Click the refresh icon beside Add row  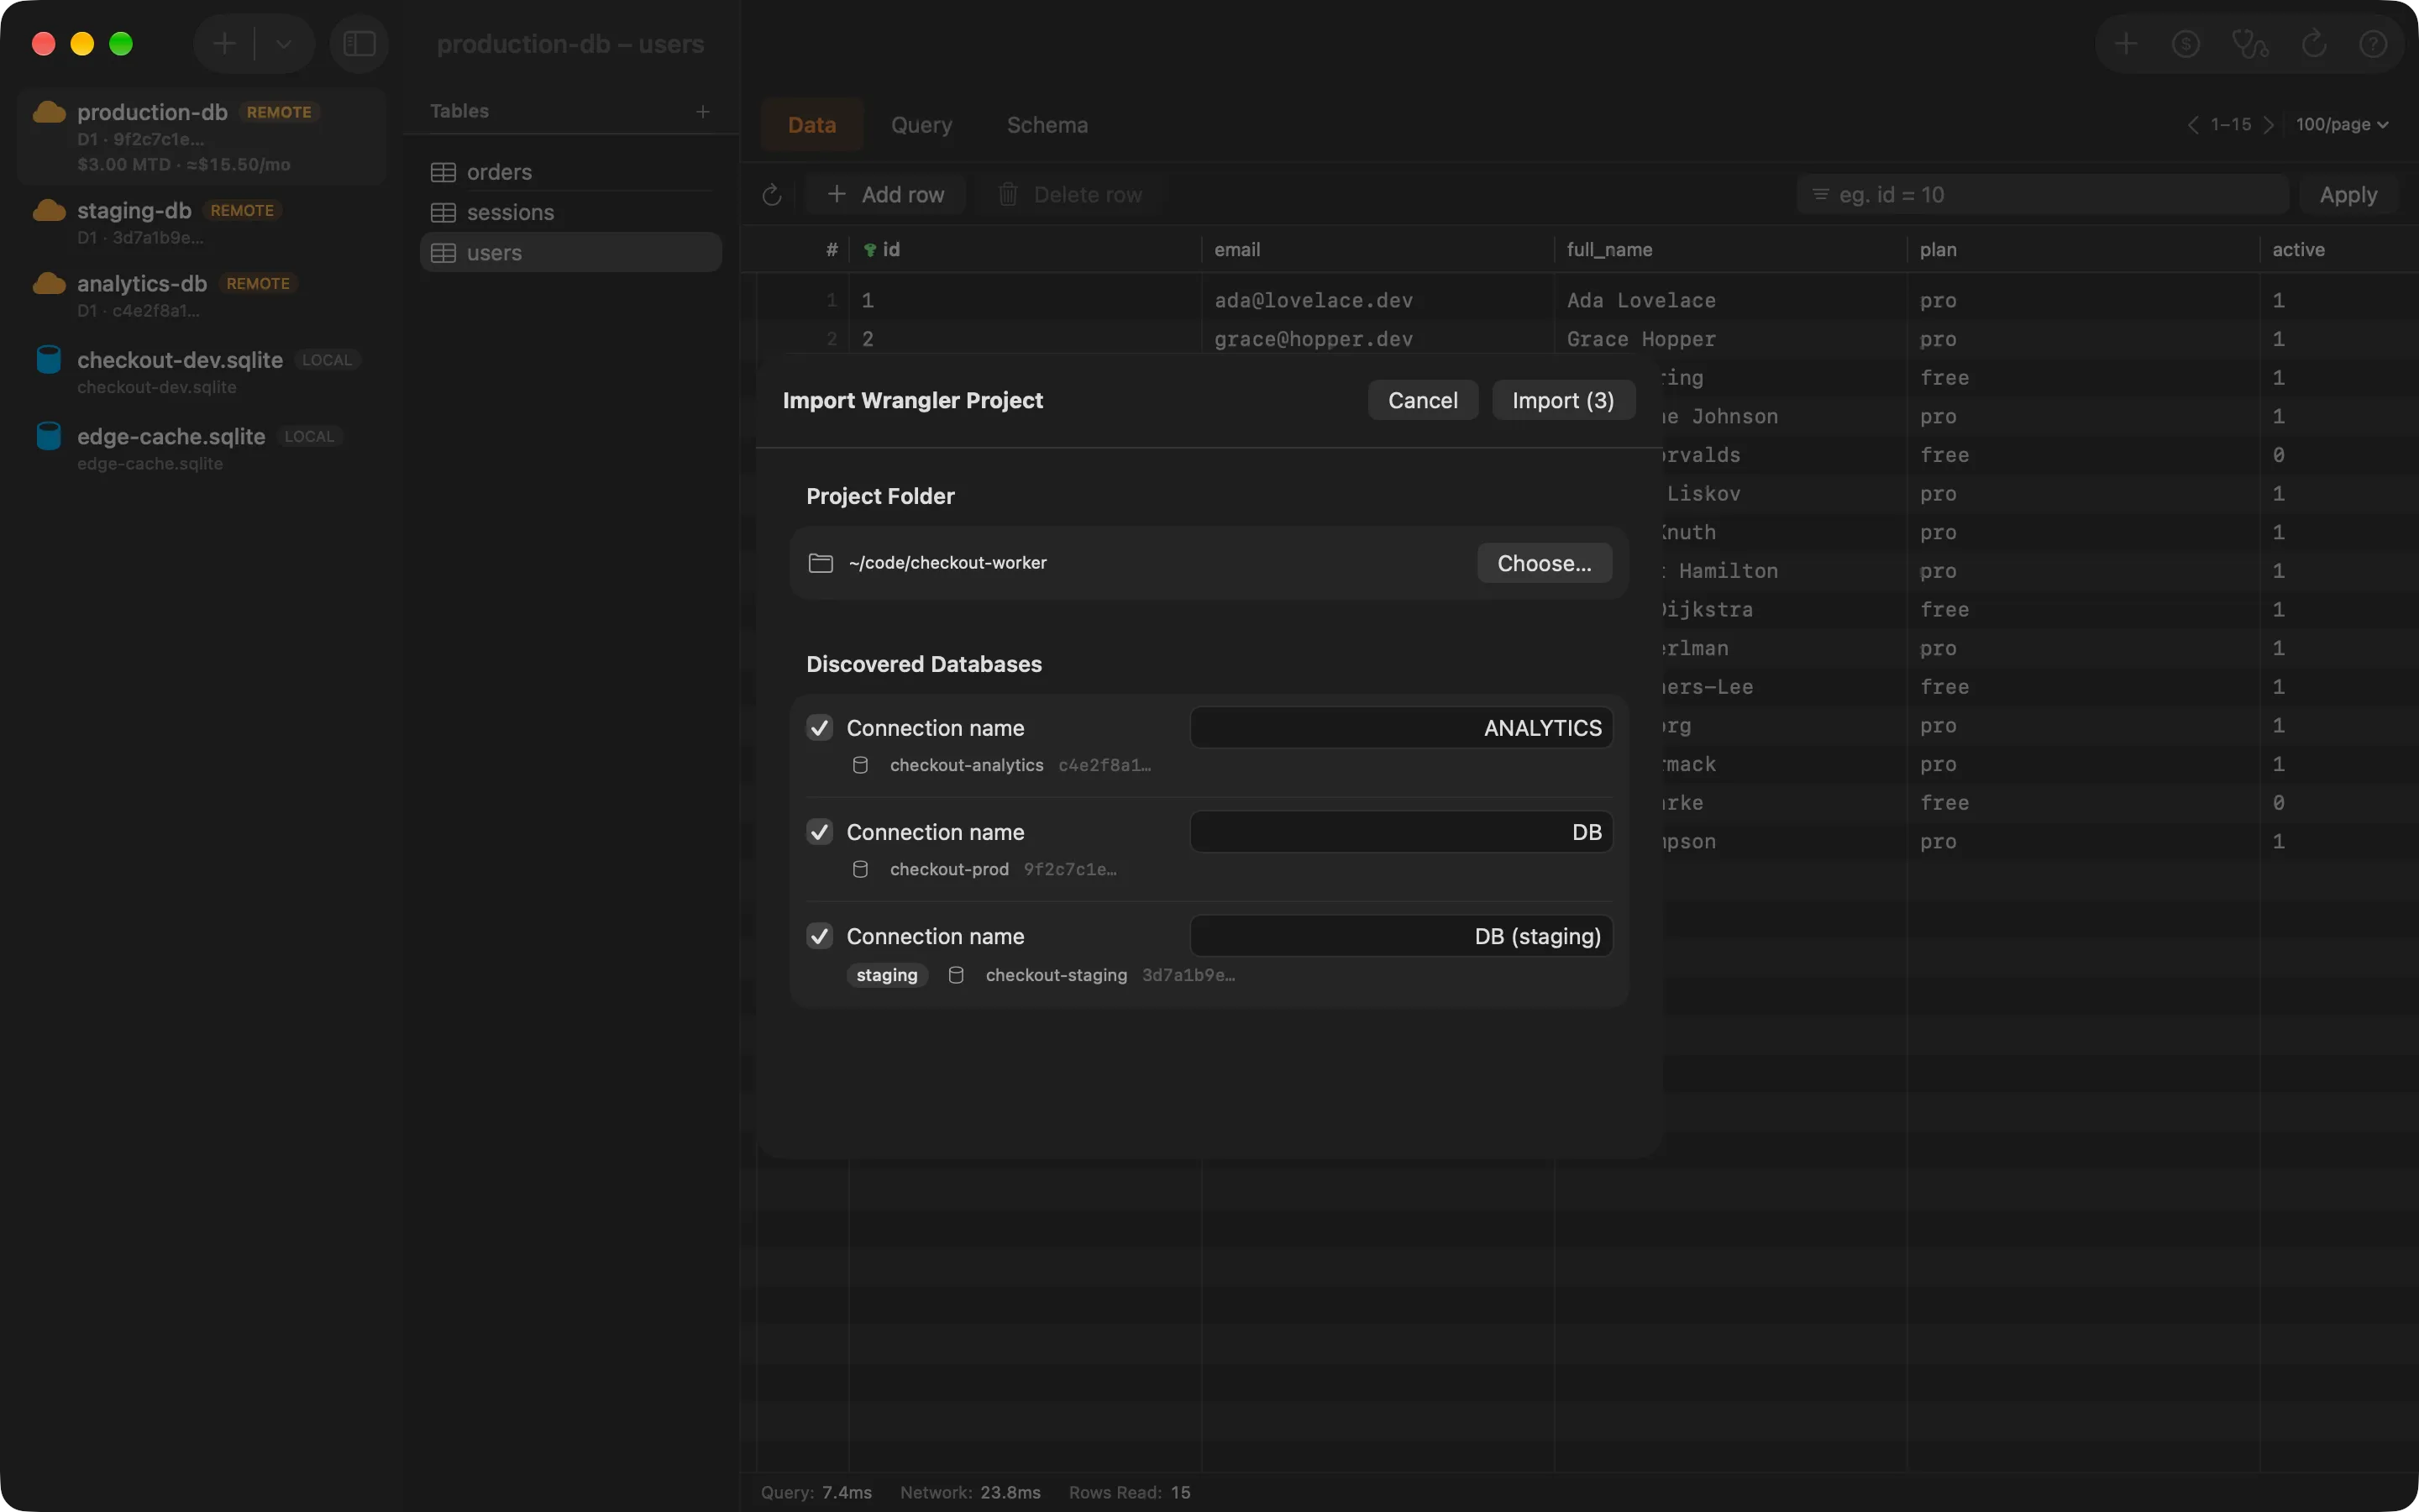coord(772,195)
